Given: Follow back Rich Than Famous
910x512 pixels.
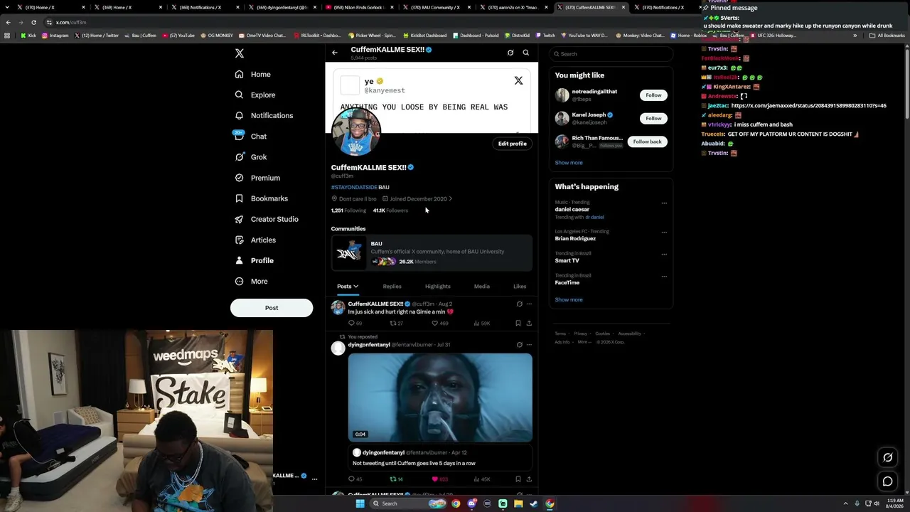Looking at the screenshot, I should pyautogui.click(x=647, y=142).
